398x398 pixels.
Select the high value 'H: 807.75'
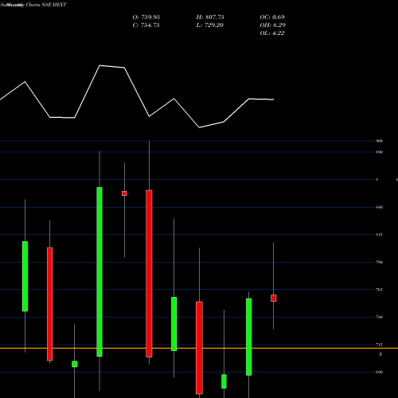(210, 18)
